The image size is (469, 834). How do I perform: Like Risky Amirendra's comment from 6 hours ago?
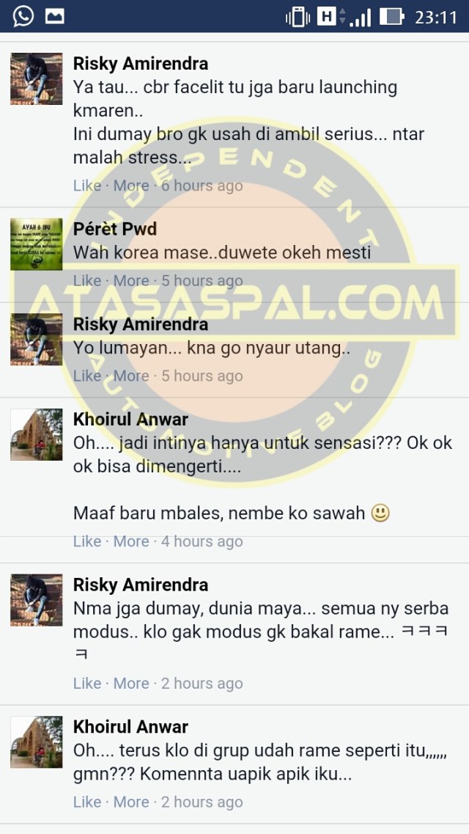pos(87,186)
